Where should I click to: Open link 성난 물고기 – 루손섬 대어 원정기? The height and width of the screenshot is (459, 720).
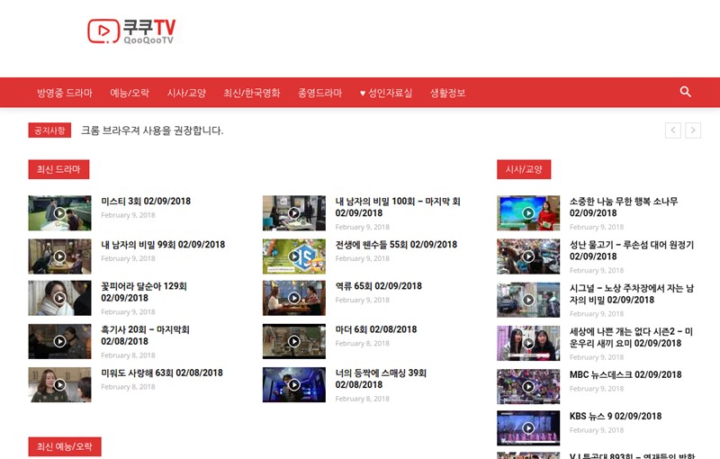pyautogui.click(x=632, y=250)
